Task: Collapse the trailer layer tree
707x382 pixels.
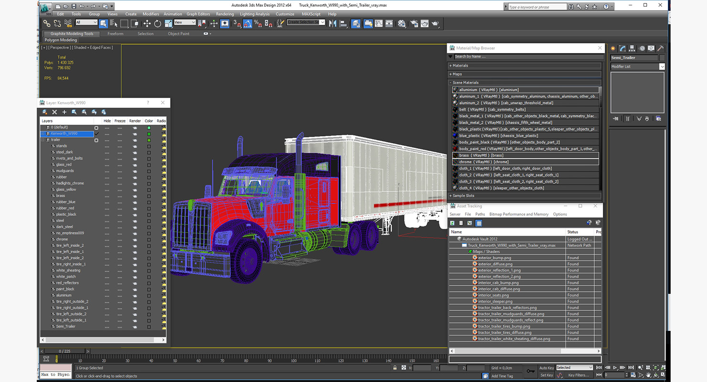Action: 43,140
